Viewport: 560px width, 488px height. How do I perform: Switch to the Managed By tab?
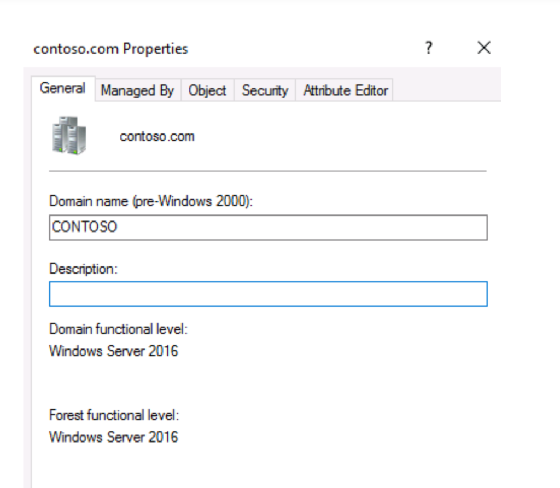pyautogui.click(x=137, y=91)
